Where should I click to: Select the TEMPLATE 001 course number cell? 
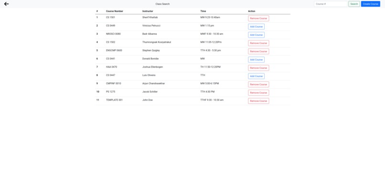[114, 100]
